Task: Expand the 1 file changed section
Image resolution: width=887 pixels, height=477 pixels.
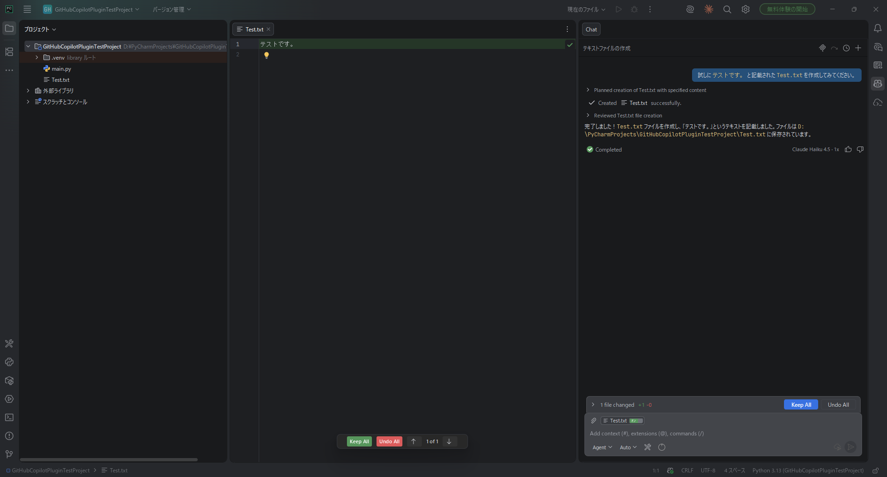Action: 593,405
